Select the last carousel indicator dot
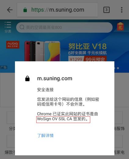 [x=118, y=68]
